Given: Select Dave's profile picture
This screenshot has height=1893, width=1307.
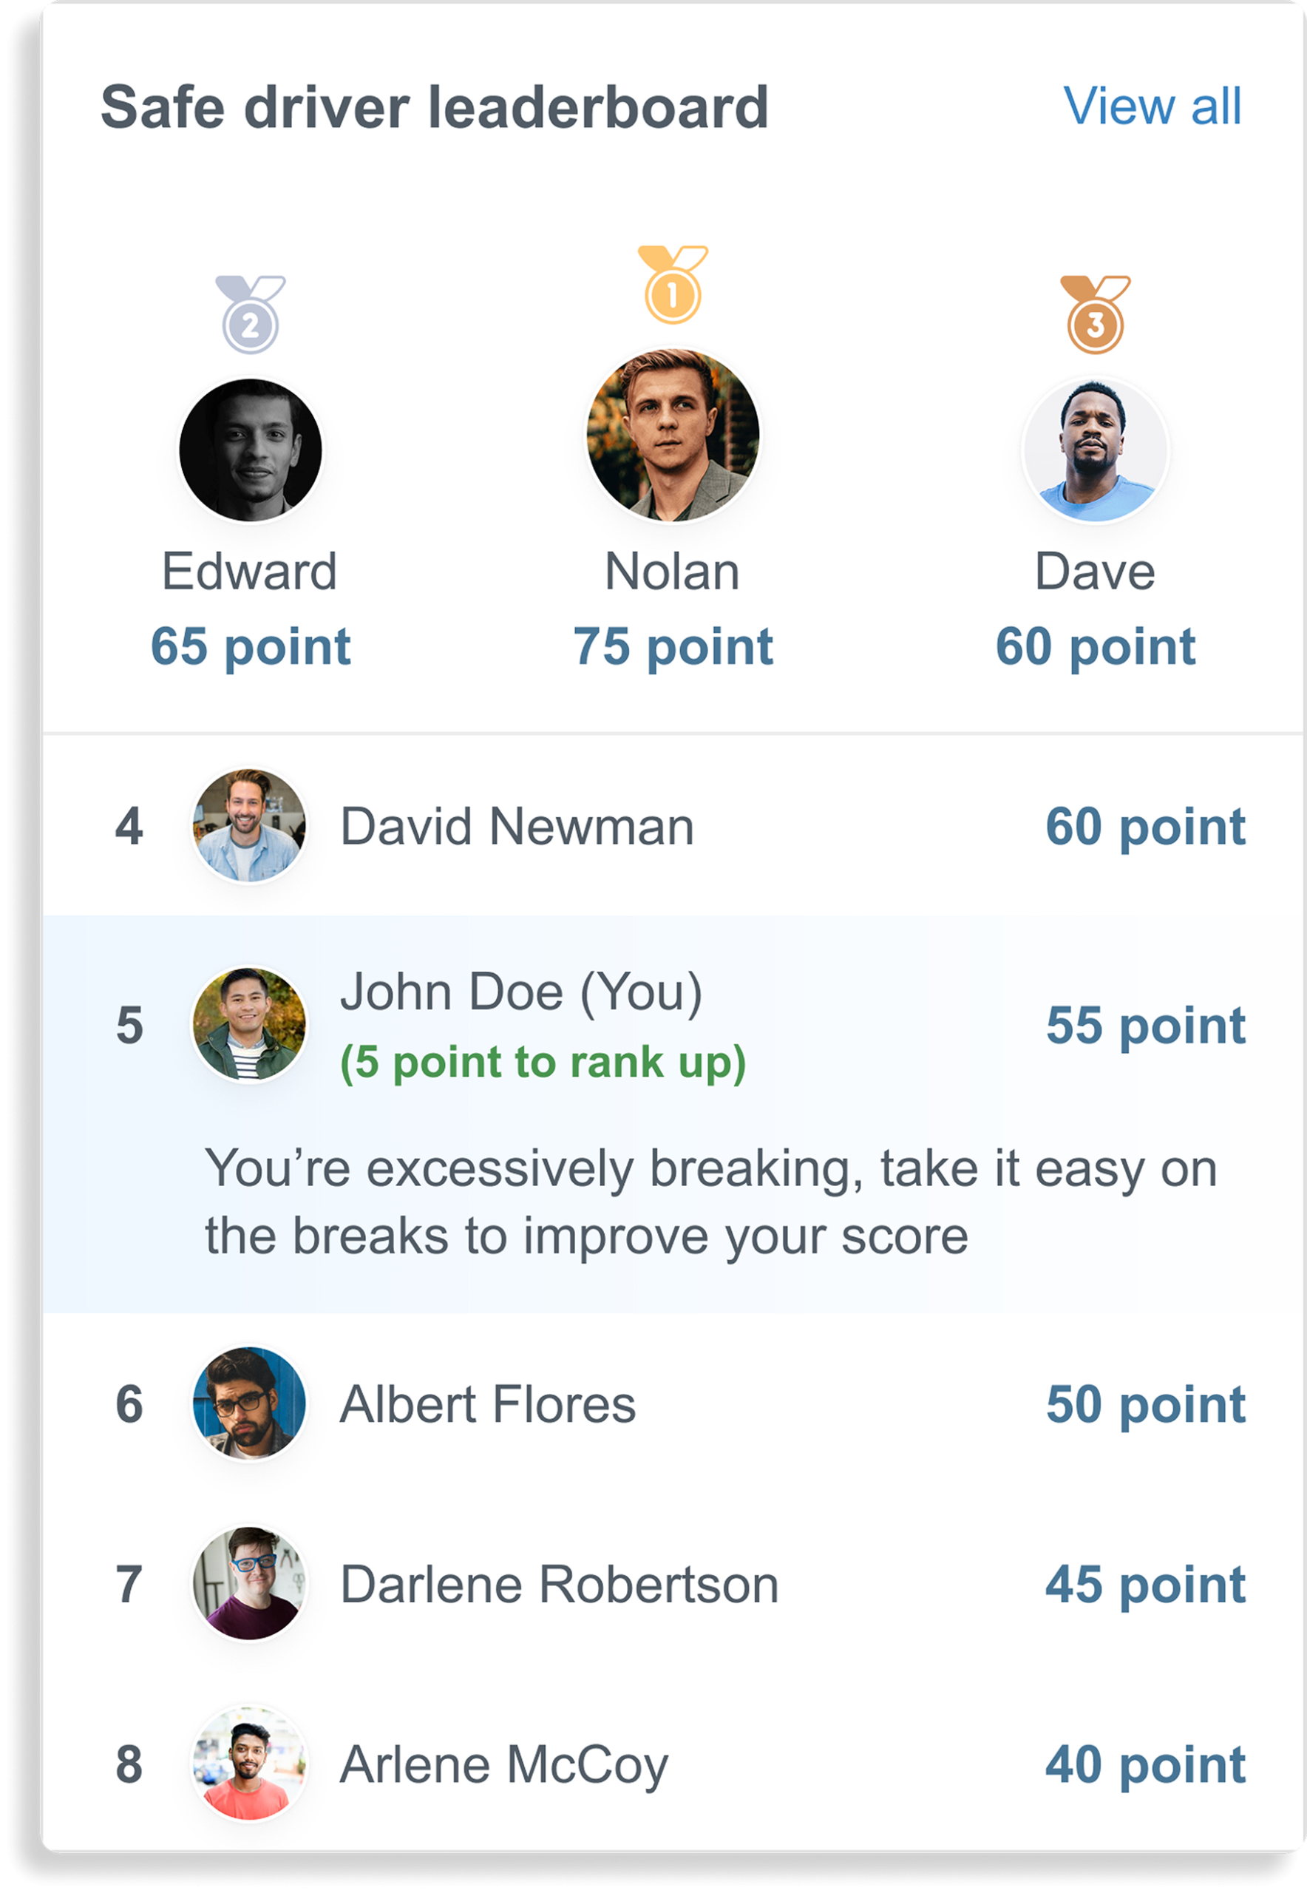Looking at the screenshot, I should click(1096, 449).
